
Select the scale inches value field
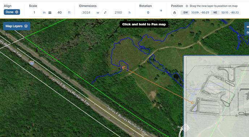[x=34, y=13]
